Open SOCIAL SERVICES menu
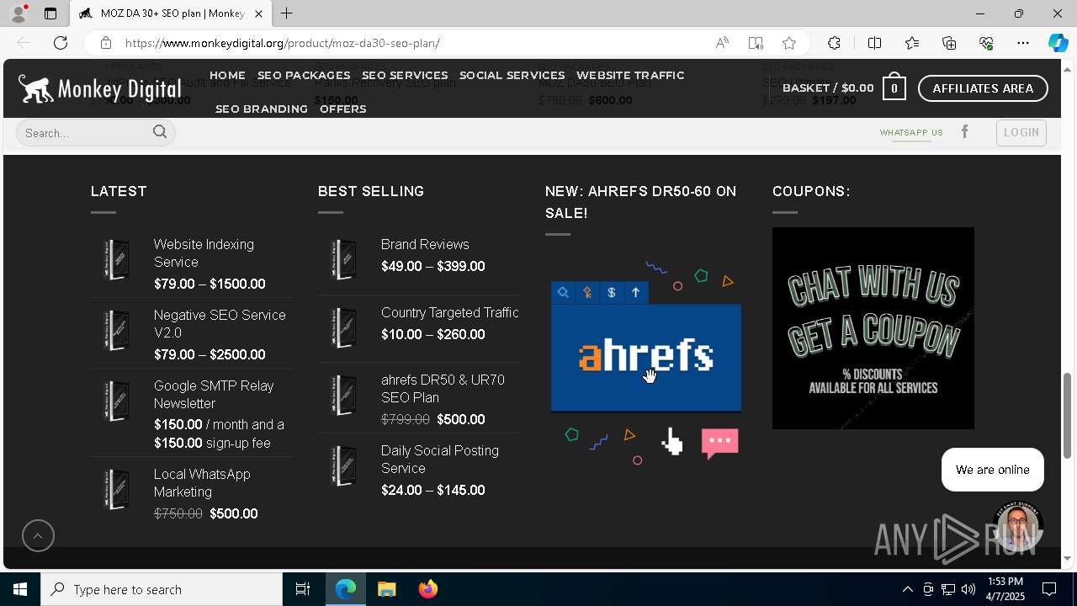 point(512,75)
